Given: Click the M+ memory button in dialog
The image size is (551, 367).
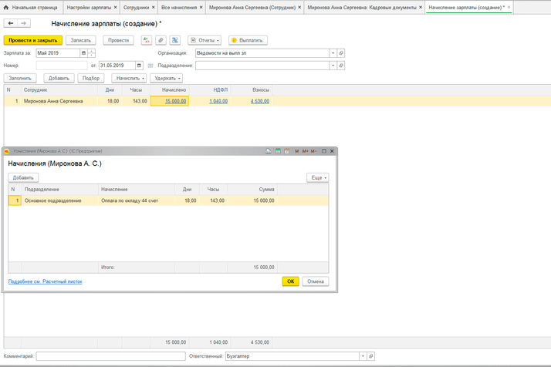Looking at the screenshot, I should point(306,151).
